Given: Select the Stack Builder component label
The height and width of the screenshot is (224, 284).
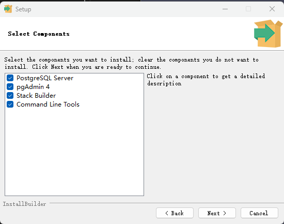Looking at the screenshot, I should [36, 96].
